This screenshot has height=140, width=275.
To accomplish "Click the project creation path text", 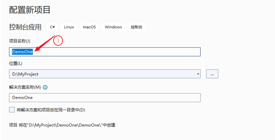I will point(62,125).
